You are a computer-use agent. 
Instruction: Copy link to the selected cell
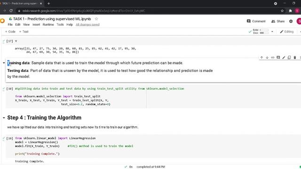pos(273,57)
